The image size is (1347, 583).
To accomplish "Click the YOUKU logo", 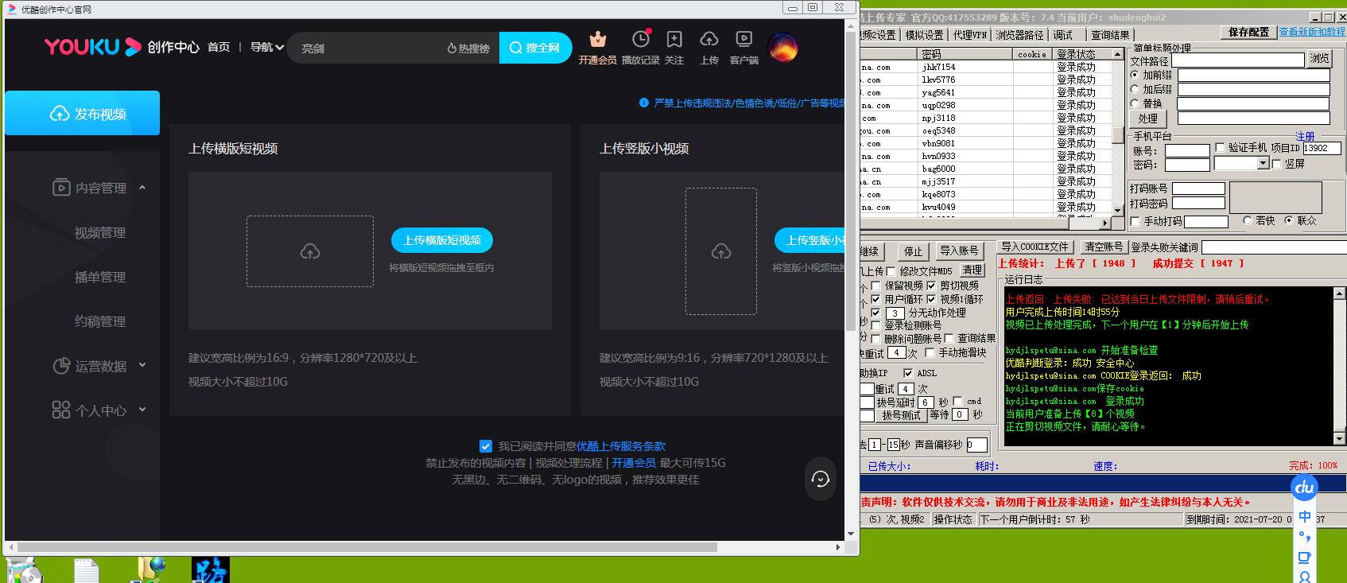I will [92, 47].
